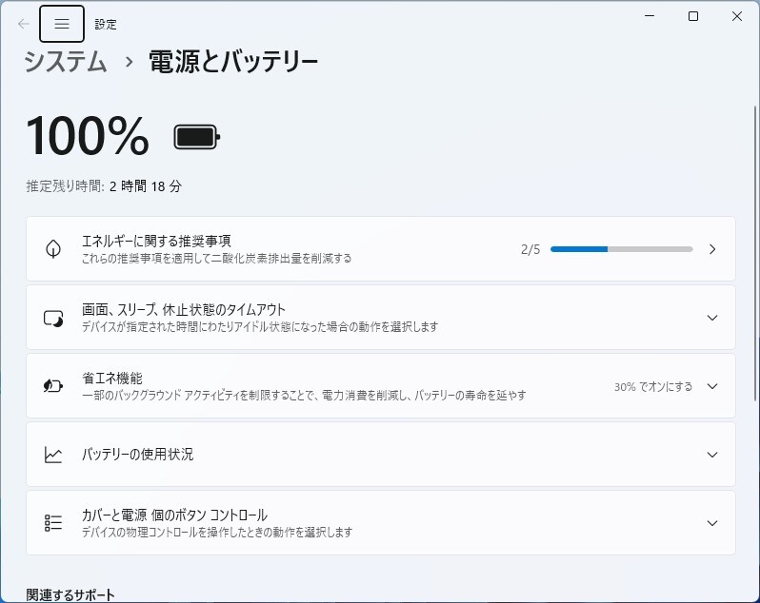Image resolution: width=760 pixels, height=603 pixels.
Task: Click the 2/5 energy recommendations progress bar
Action: (621, 249)
